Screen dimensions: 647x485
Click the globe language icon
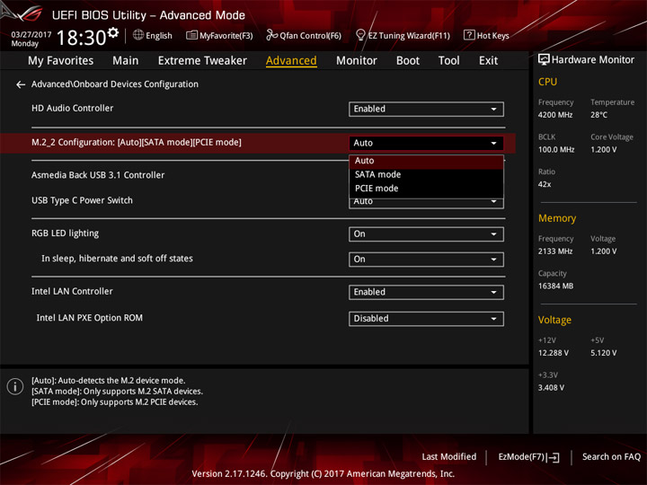[x=138, y=35]
